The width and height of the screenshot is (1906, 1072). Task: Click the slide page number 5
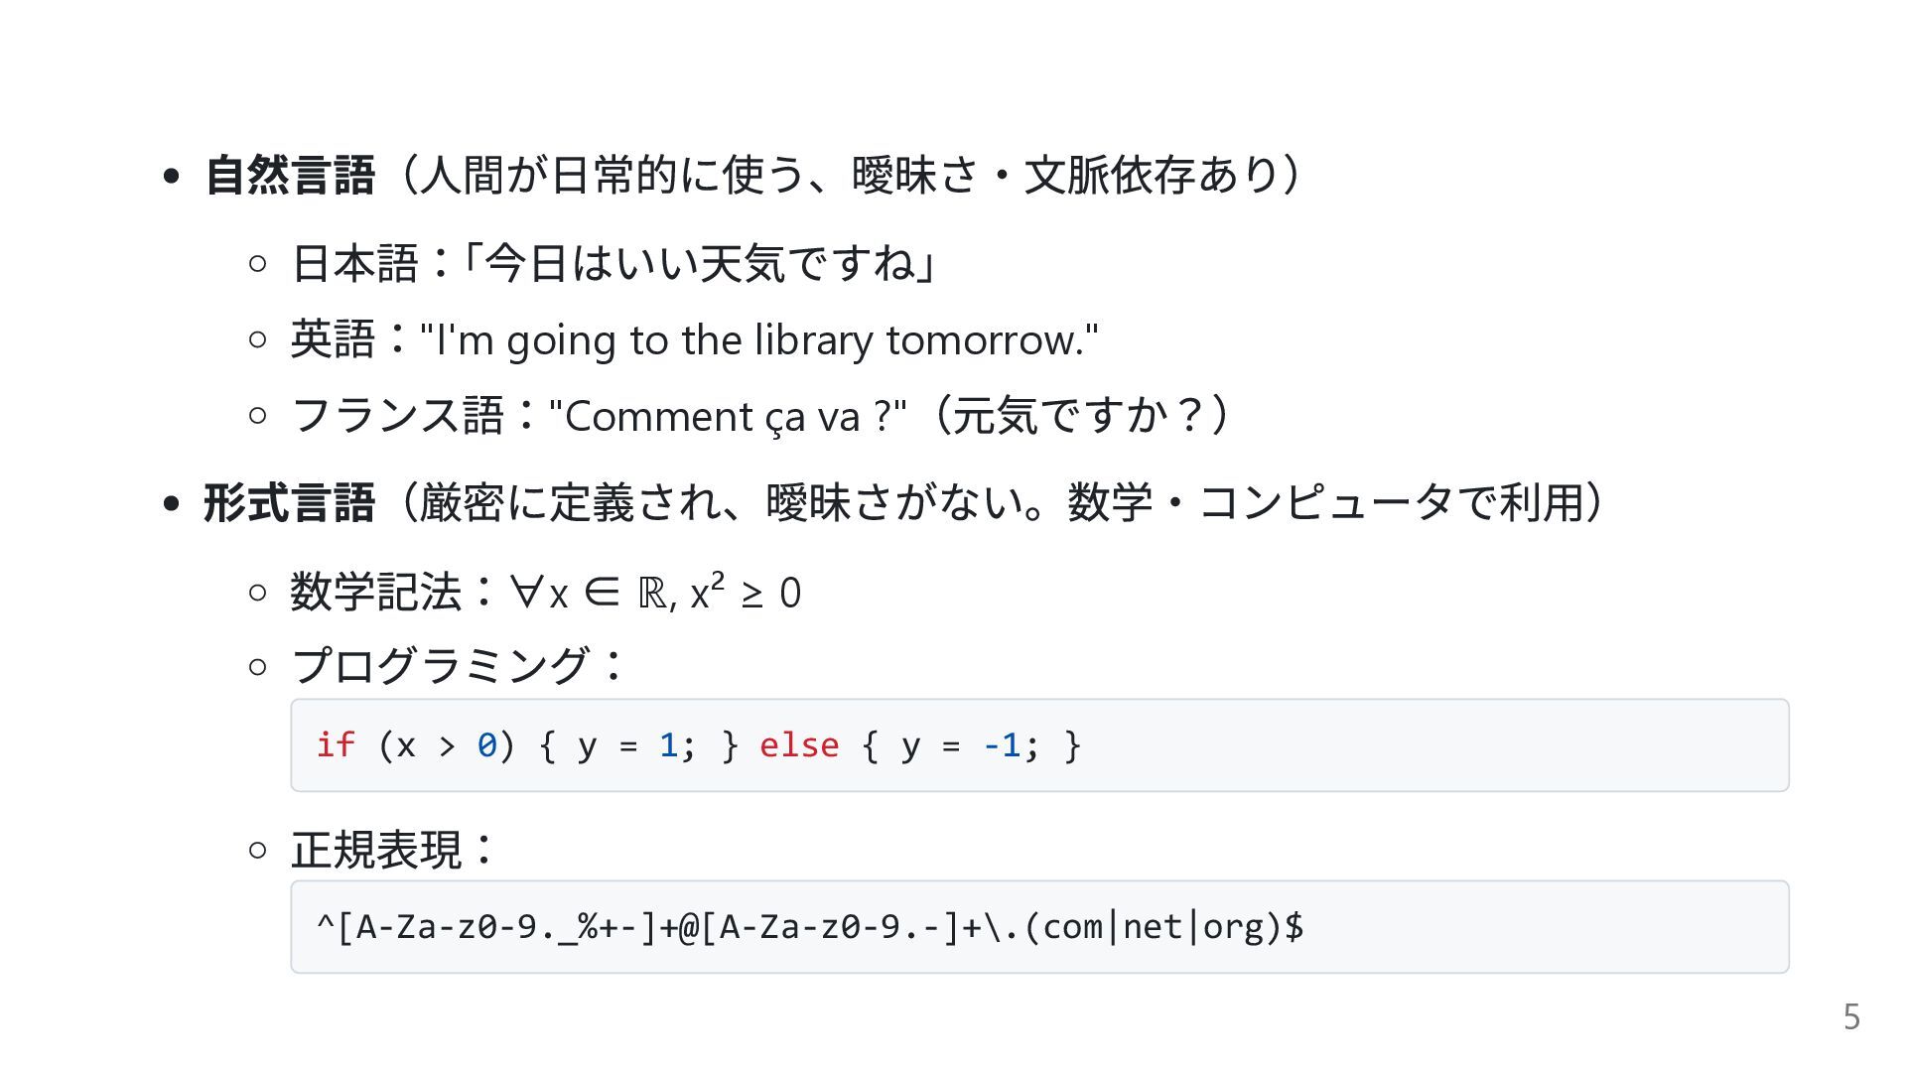point(1851,1017)
